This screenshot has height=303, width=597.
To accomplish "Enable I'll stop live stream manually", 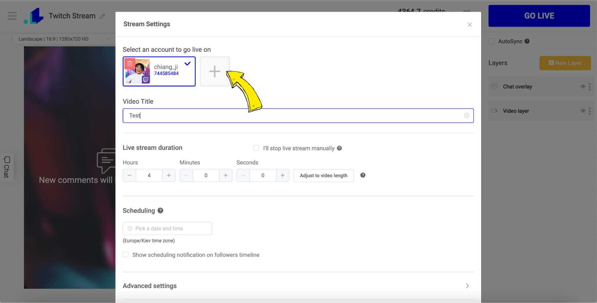I will click(x=256, y=148).
